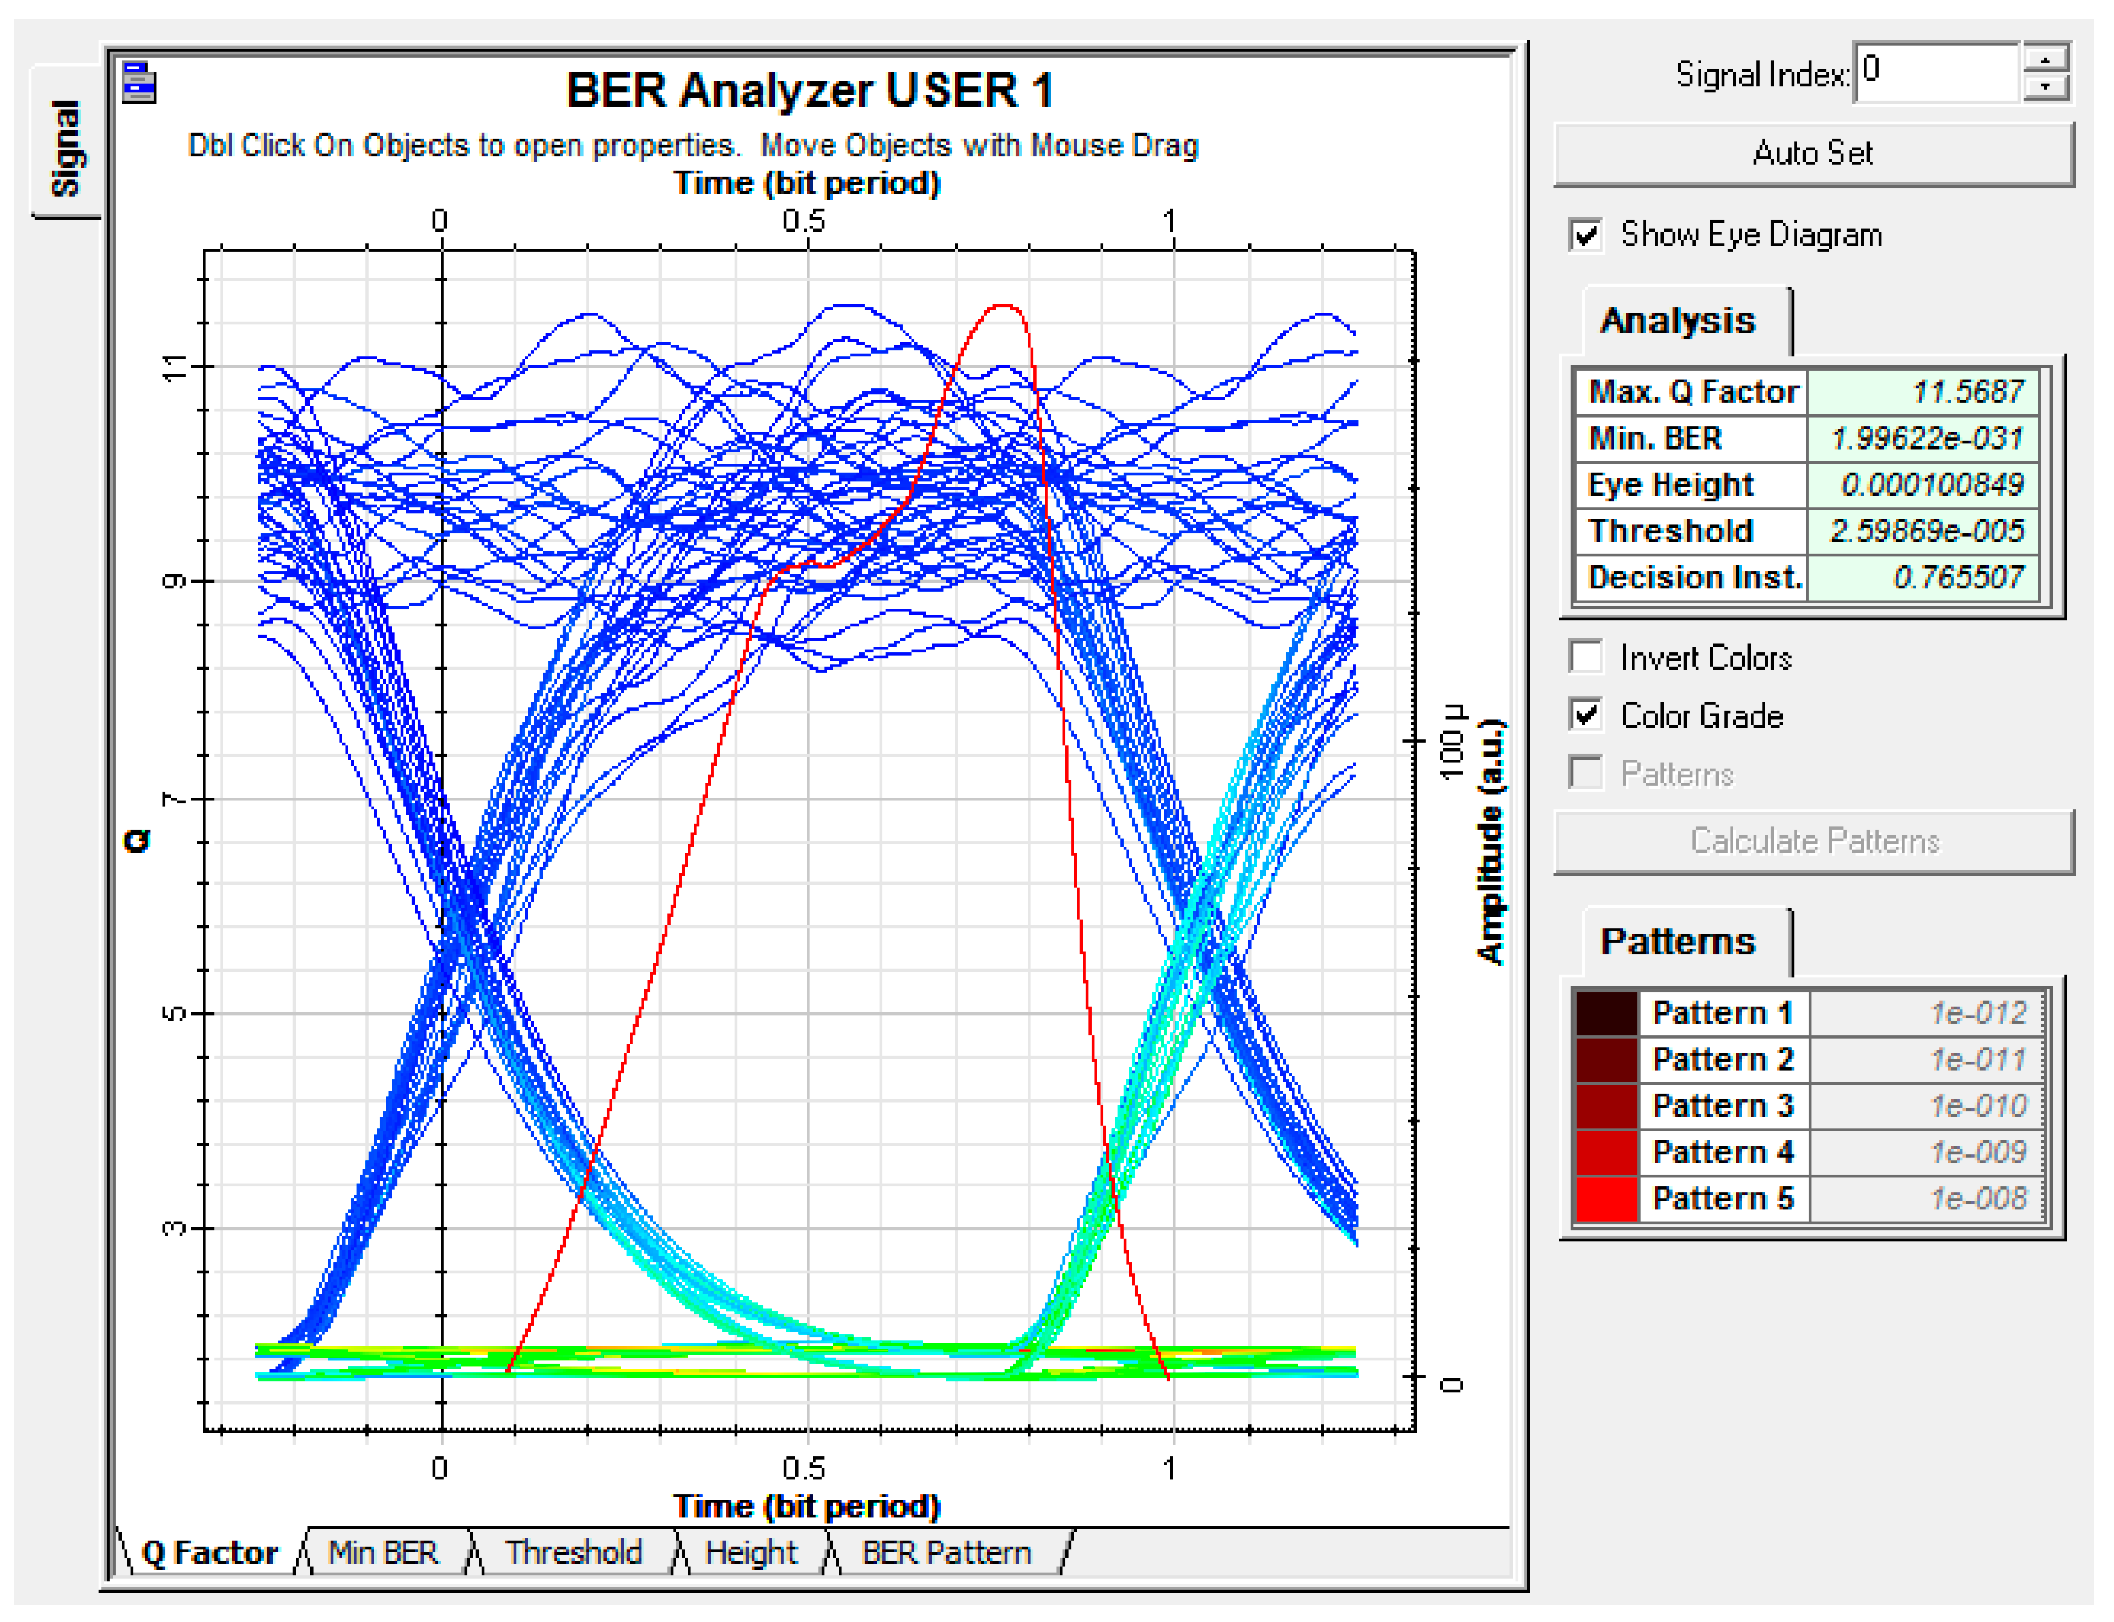
Task: Click the Signal Index input field
Action: [x=1935, y=72]
